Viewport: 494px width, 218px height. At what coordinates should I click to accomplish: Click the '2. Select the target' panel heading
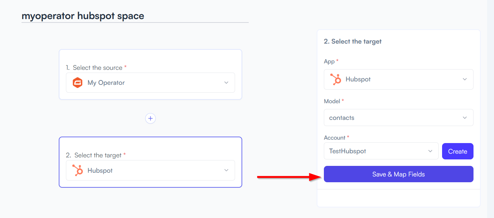pyautogui.click(x=353, y=42)
